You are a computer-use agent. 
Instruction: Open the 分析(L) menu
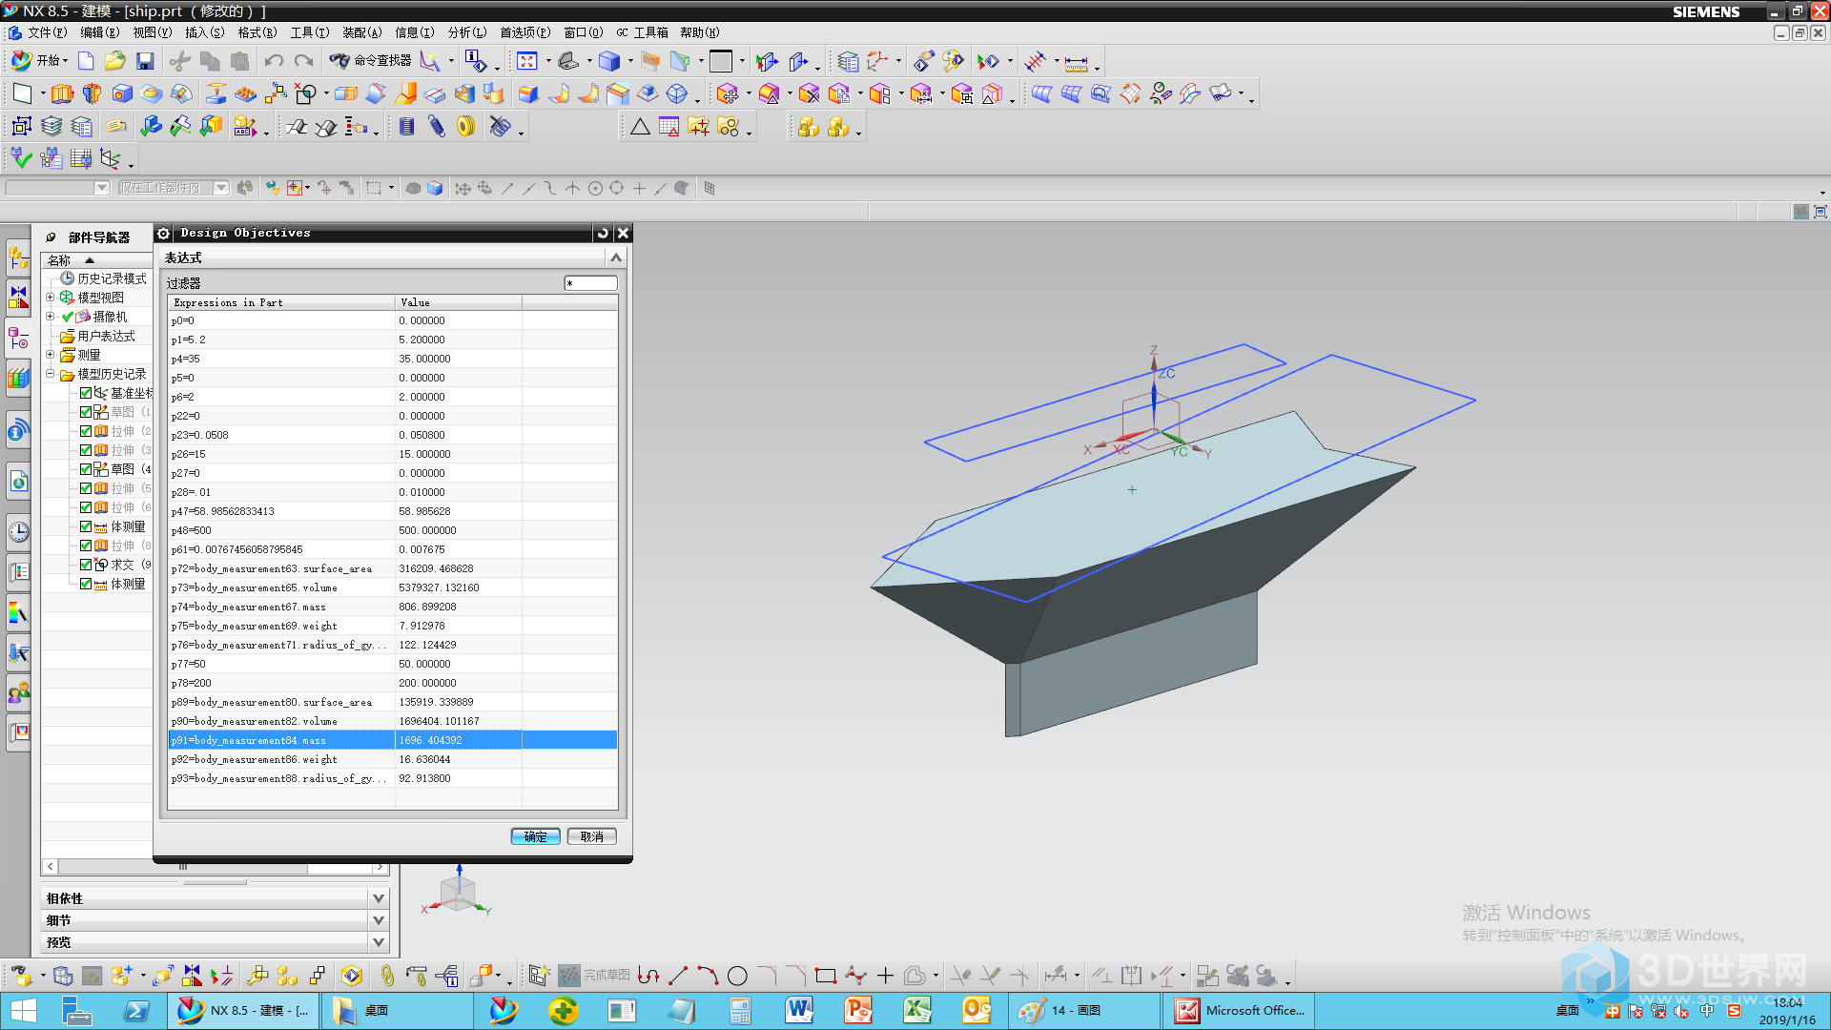[x=467, y=32]
